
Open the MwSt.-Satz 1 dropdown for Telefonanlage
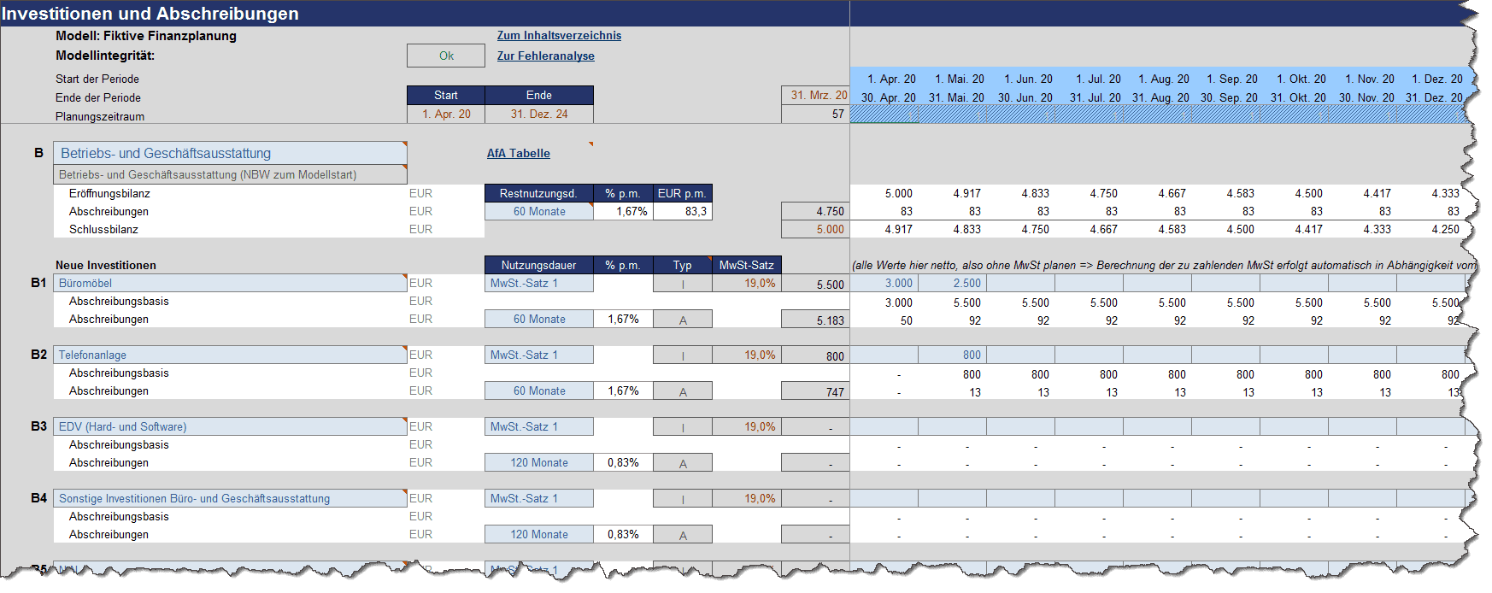[x=538, y=355]
